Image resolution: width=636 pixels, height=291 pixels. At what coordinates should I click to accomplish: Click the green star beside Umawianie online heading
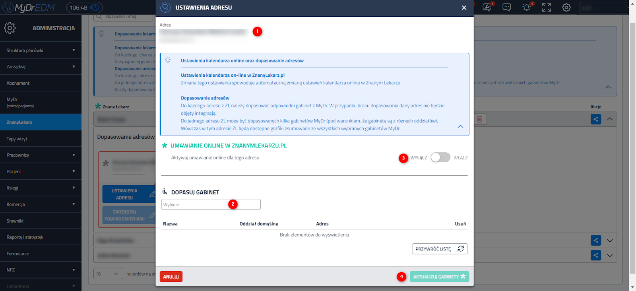coord(165,145)
